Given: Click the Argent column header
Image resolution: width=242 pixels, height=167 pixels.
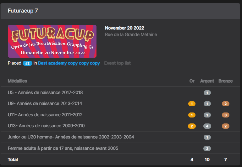Looking at the screenshot, I should click(207, 81).
